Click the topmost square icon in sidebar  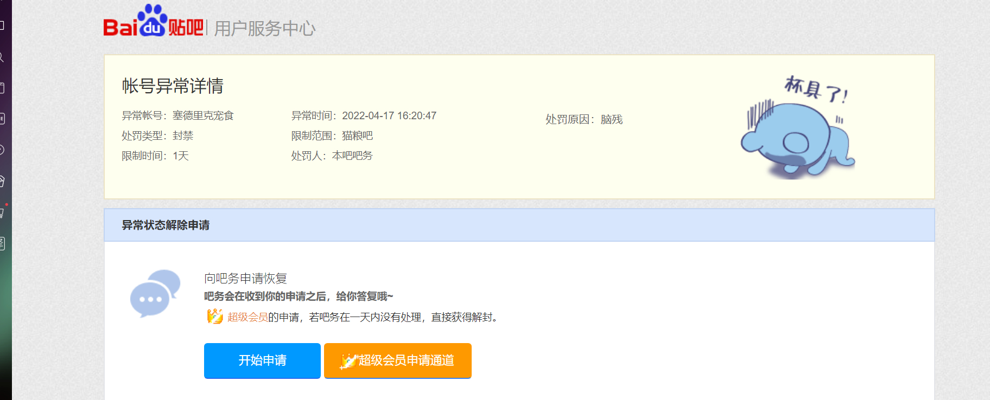tap(2, 25)
